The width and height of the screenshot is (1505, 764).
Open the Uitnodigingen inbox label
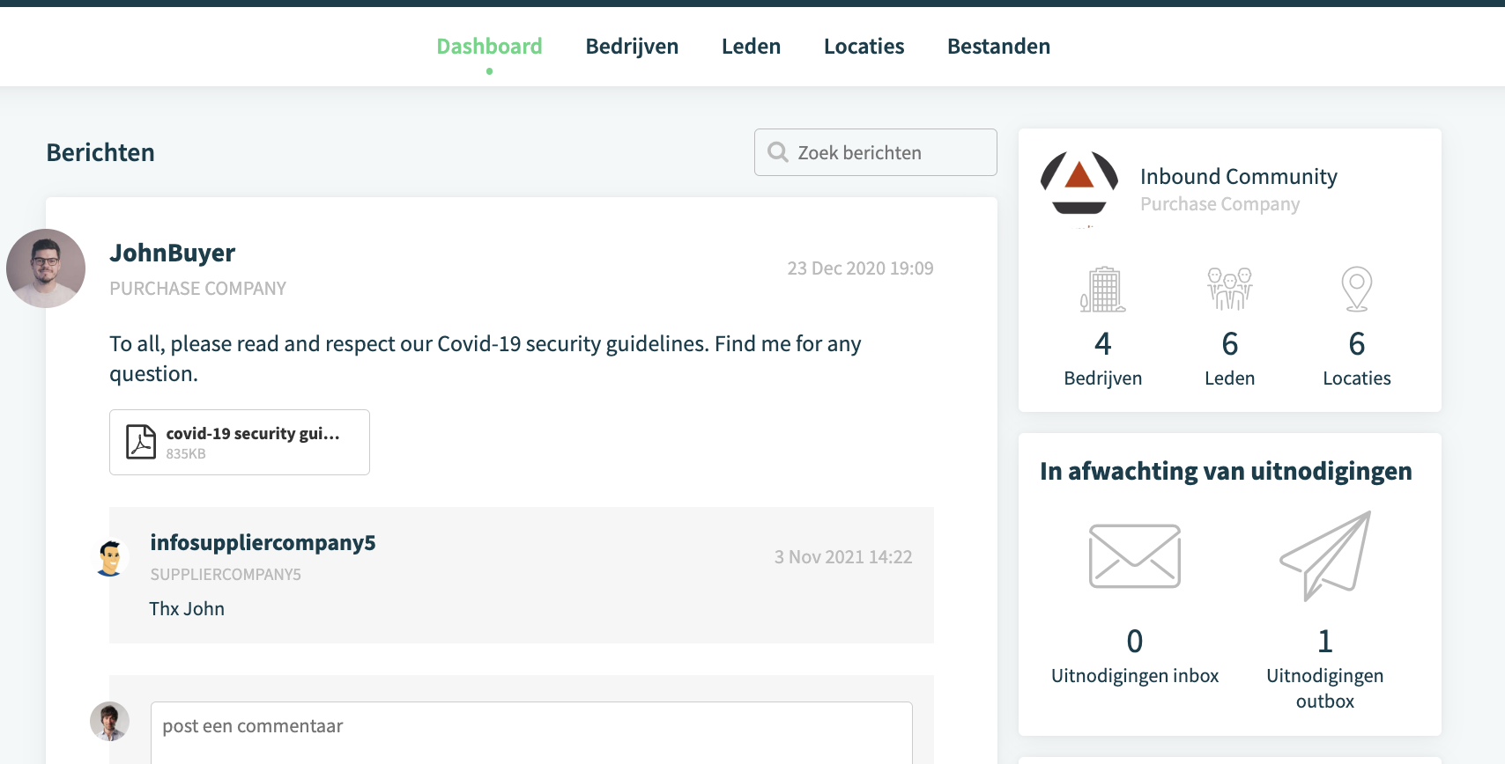pos(1135,676)
